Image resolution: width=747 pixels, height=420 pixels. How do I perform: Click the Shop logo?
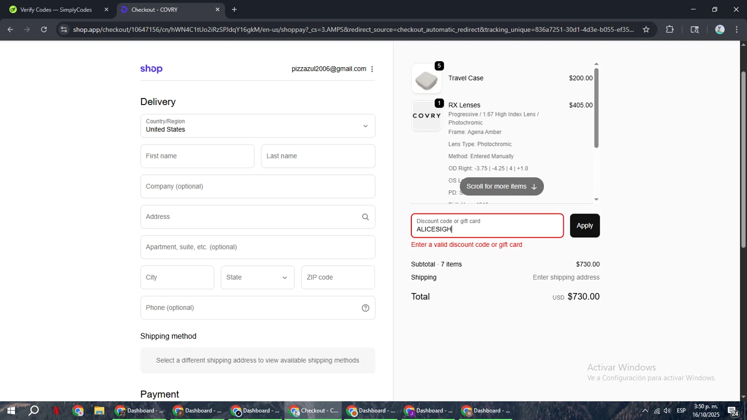click(x=151, y=69)
